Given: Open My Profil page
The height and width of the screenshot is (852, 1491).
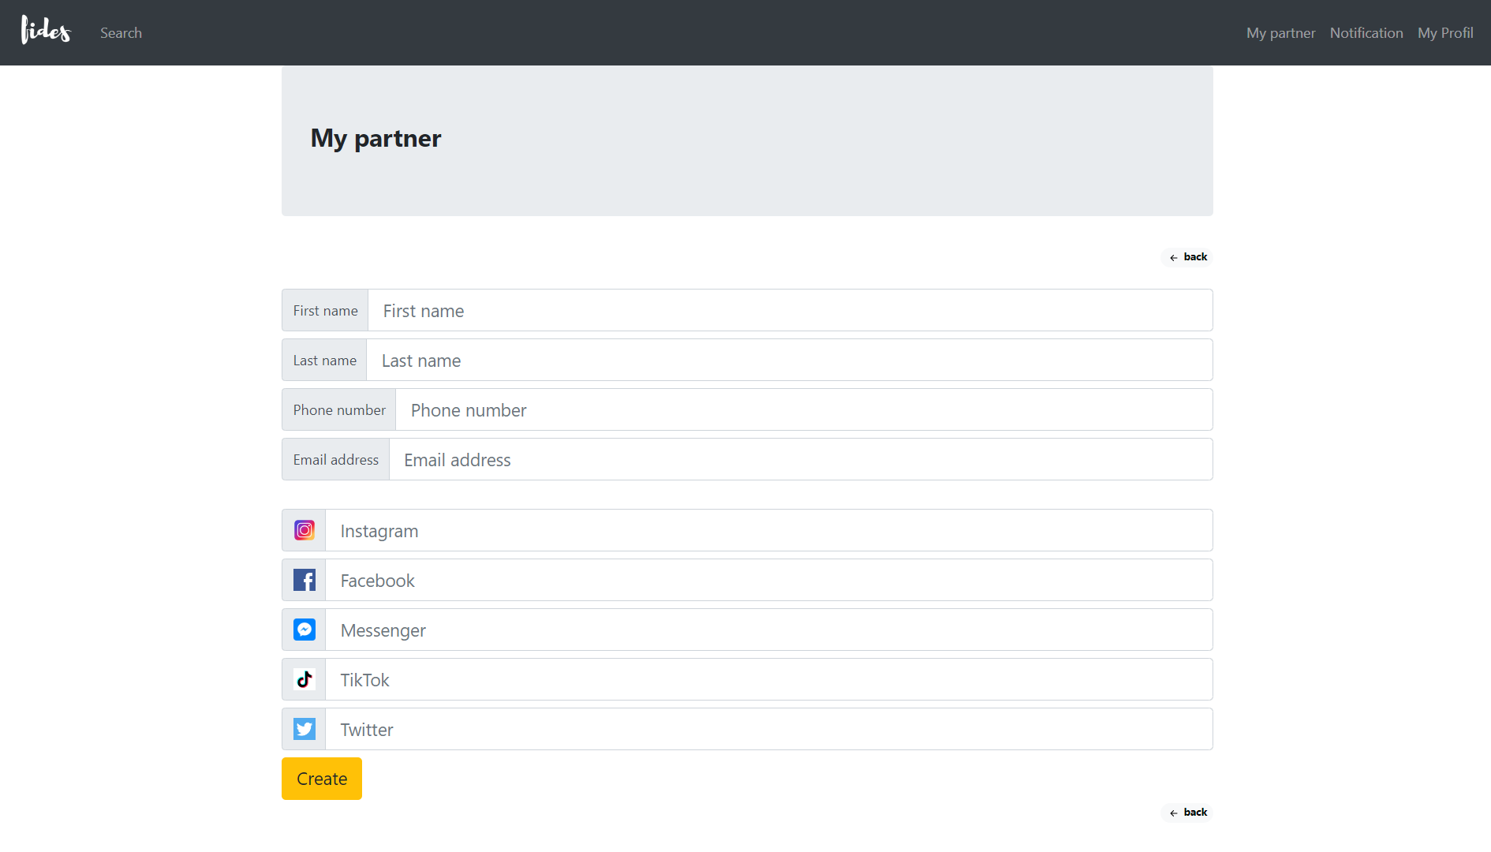Looking at the screenshot, I should [x=1444, y=33].
